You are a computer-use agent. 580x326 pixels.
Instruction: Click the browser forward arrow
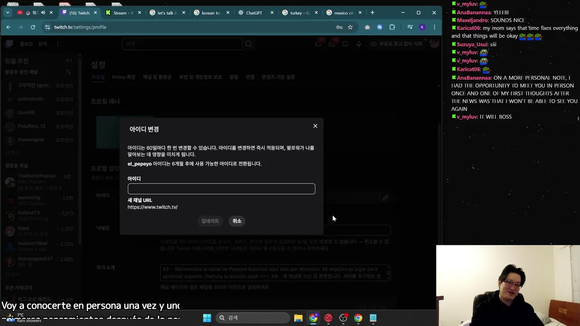coord(20,27)
